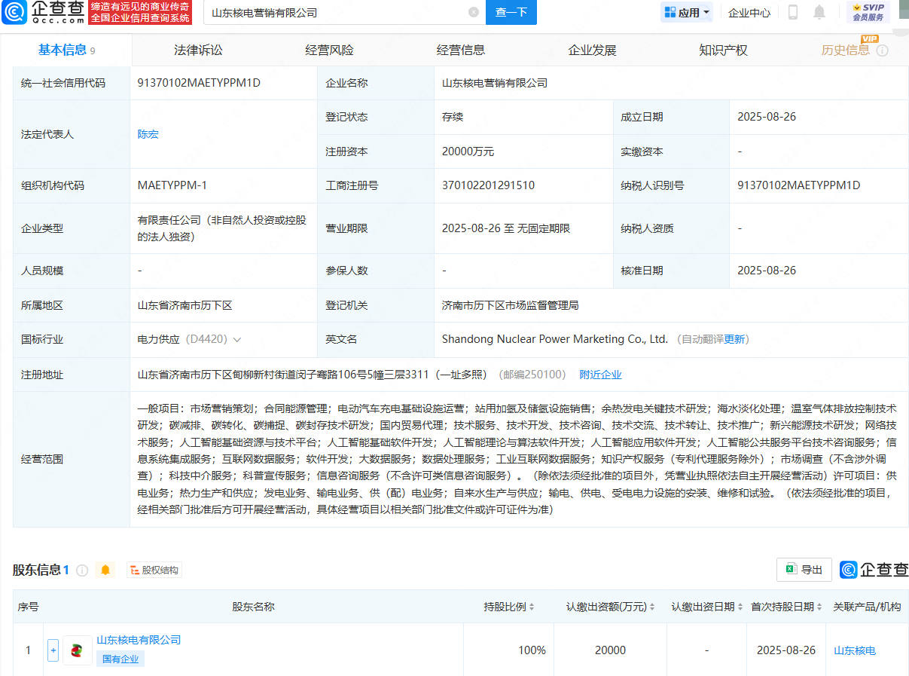The image size is (909, 676).
Task: Open the mobile app phone icon
Action: click(793, 12)
